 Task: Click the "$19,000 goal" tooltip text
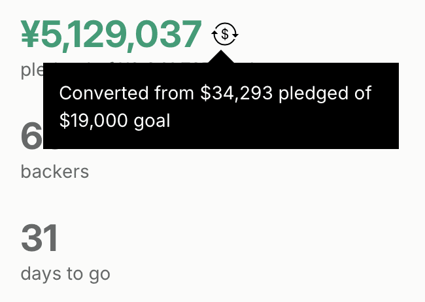[x=114, y=122]
